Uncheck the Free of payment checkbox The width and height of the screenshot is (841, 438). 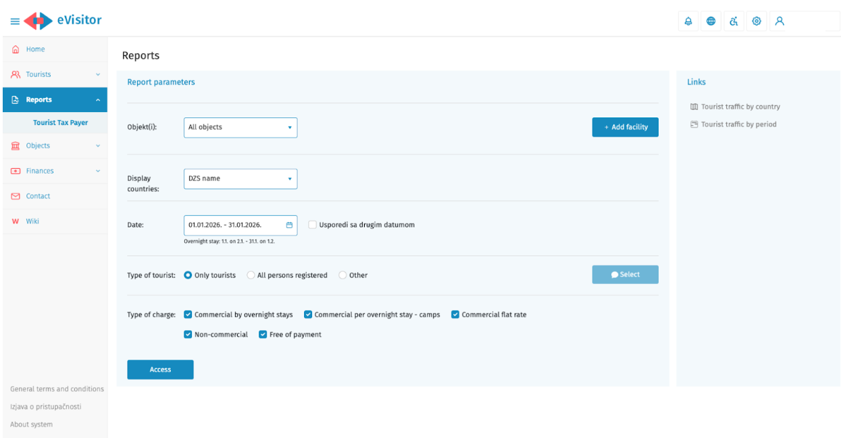263,334
